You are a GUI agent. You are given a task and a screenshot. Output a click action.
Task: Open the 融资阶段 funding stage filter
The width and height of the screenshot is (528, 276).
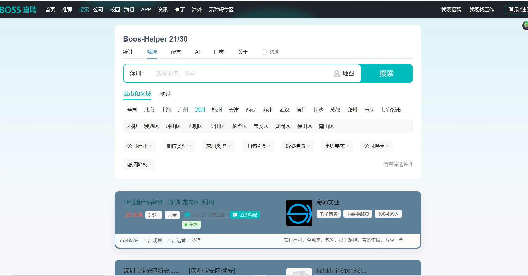pyautogui.click(x=139, y=164)
